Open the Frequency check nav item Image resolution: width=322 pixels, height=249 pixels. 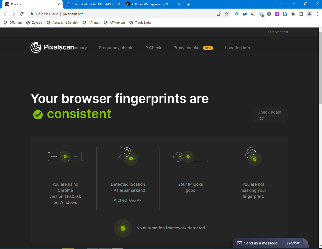tap(116, 48)
